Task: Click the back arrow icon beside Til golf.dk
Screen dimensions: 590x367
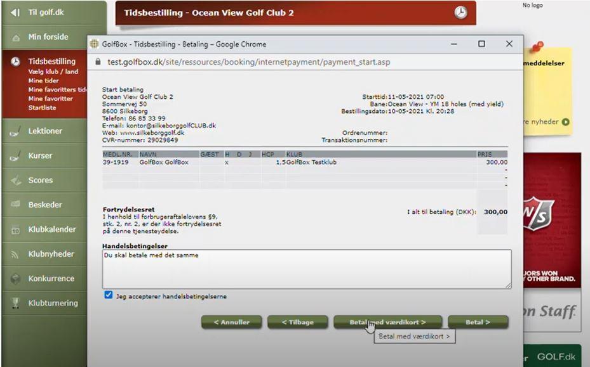Action: click(x=15, y=13)
